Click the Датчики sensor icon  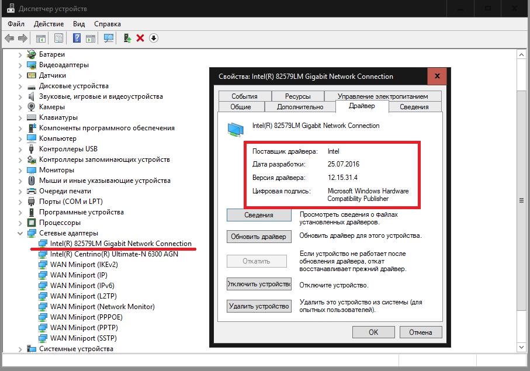point(32,75)
